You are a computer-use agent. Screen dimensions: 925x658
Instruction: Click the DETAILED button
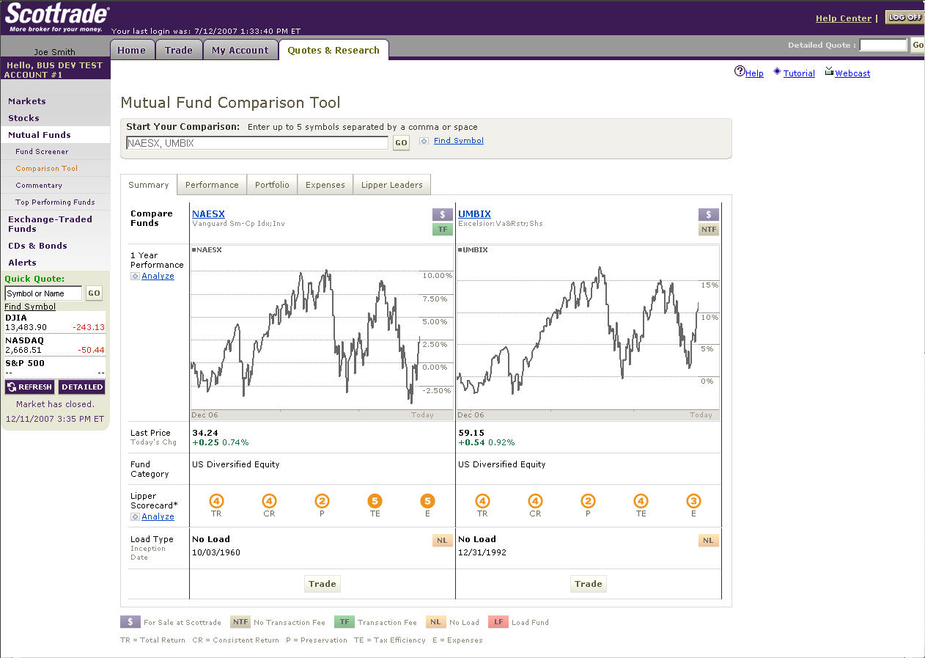tap(82, 387)
